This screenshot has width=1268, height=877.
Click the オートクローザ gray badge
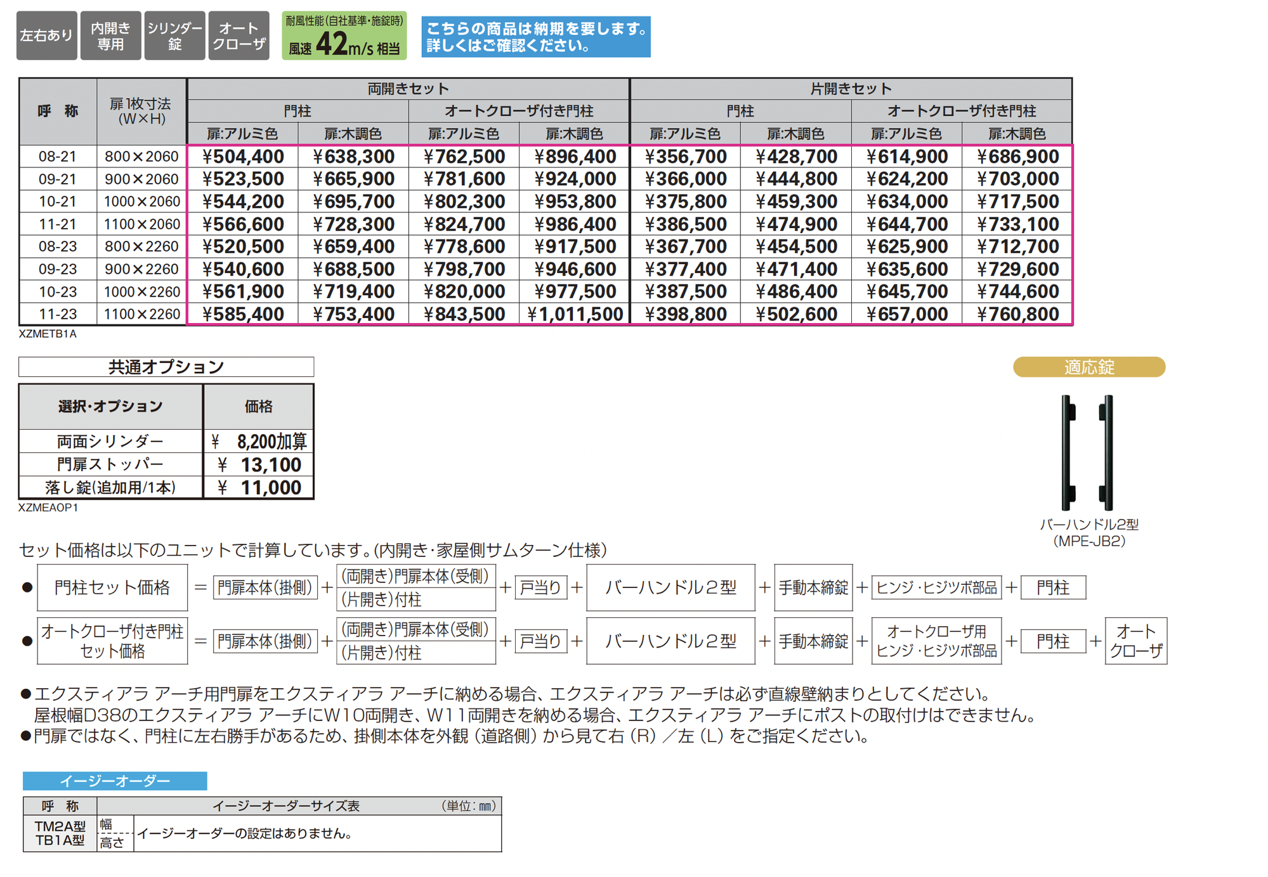[239, 35]
